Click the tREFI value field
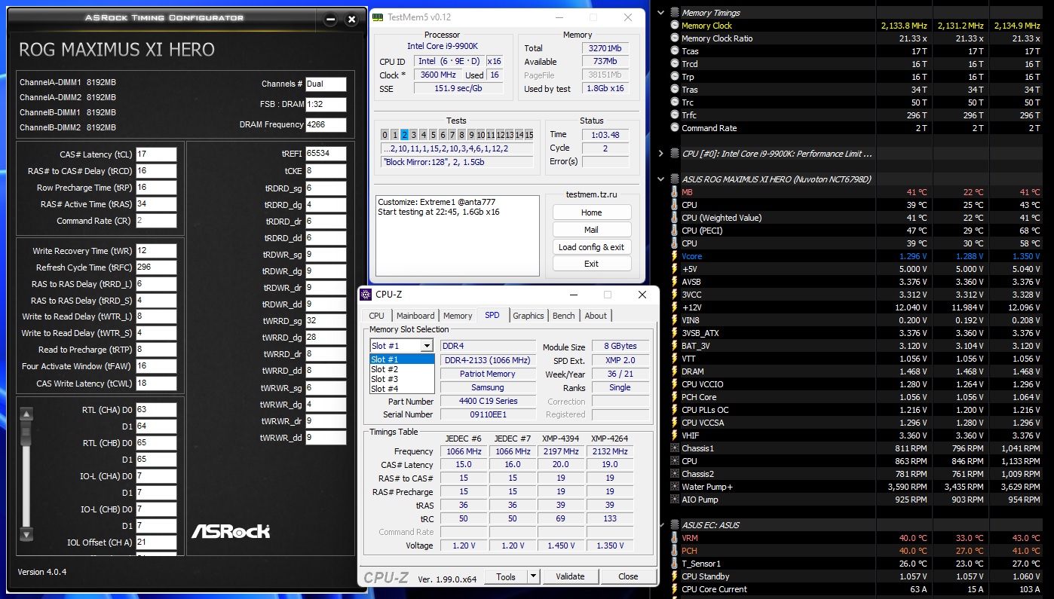The width and height of the screenshot is (1054, 599). [x=326, y=154]
